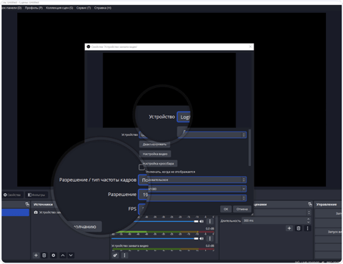Image resolution: width=343 pixels, height=264 pixels.
Task: Add a transition with plus icon
Action: click(289, 228)
